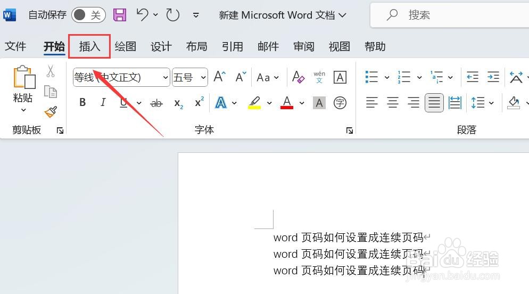
Task: Toggle underline formatting
Action: pyautogui.click(x=124, y=103)
